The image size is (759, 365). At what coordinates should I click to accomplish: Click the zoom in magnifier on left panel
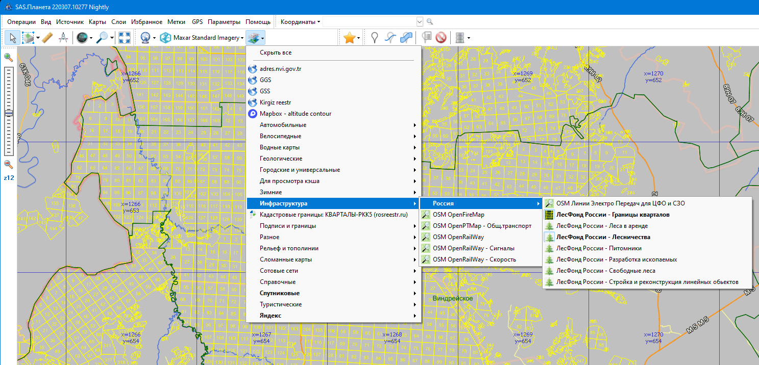tap(8, 57)
